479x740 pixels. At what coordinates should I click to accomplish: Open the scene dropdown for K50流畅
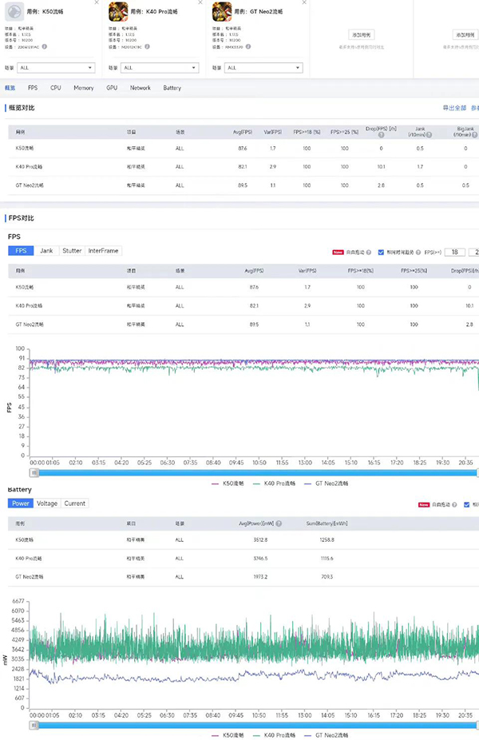click(x=57, y=68)
